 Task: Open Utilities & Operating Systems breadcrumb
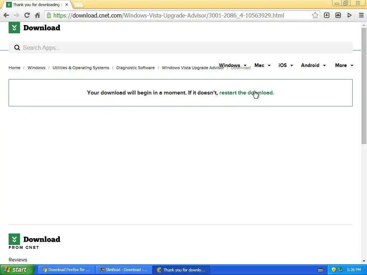pyautogui.click(x=81, y=68)
